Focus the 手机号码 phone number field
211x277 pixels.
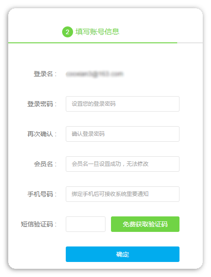point(122,194)
